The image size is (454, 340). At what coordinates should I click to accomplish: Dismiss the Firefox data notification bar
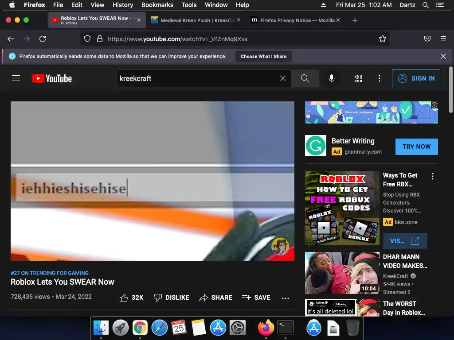coord(443,56)
